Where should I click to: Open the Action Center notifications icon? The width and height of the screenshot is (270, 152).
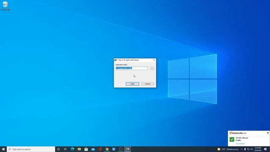point(265,149)
